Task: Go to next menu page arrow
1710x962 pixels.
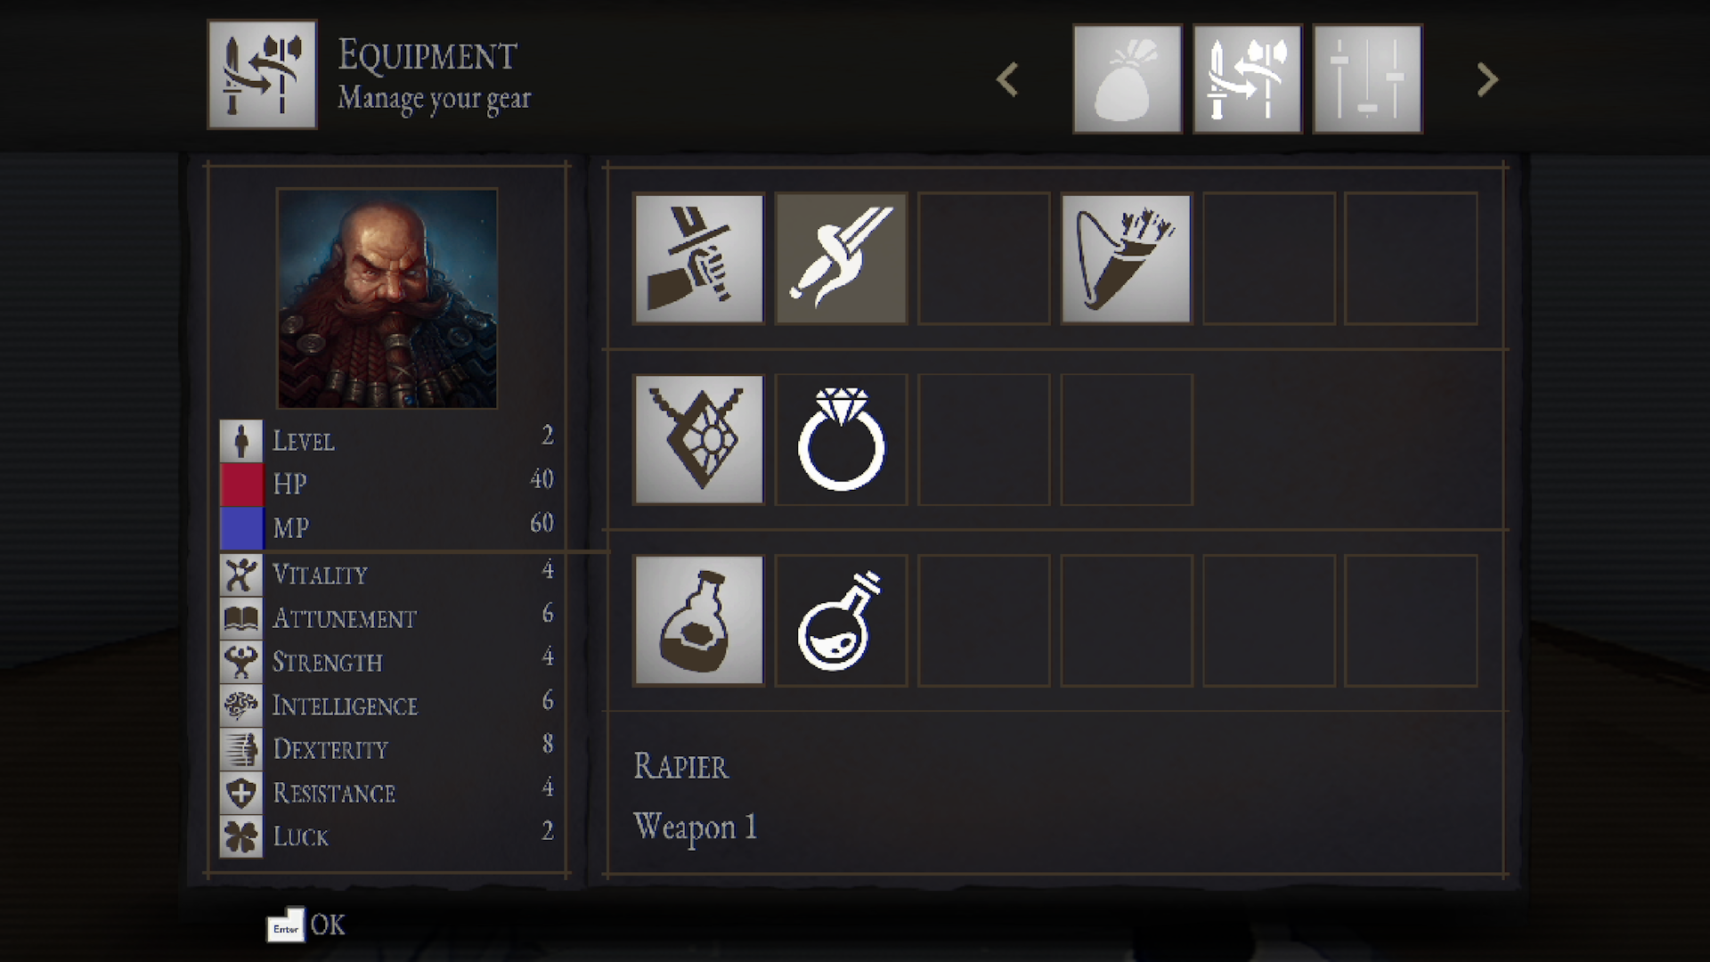Action: [x=1487, y=79]
